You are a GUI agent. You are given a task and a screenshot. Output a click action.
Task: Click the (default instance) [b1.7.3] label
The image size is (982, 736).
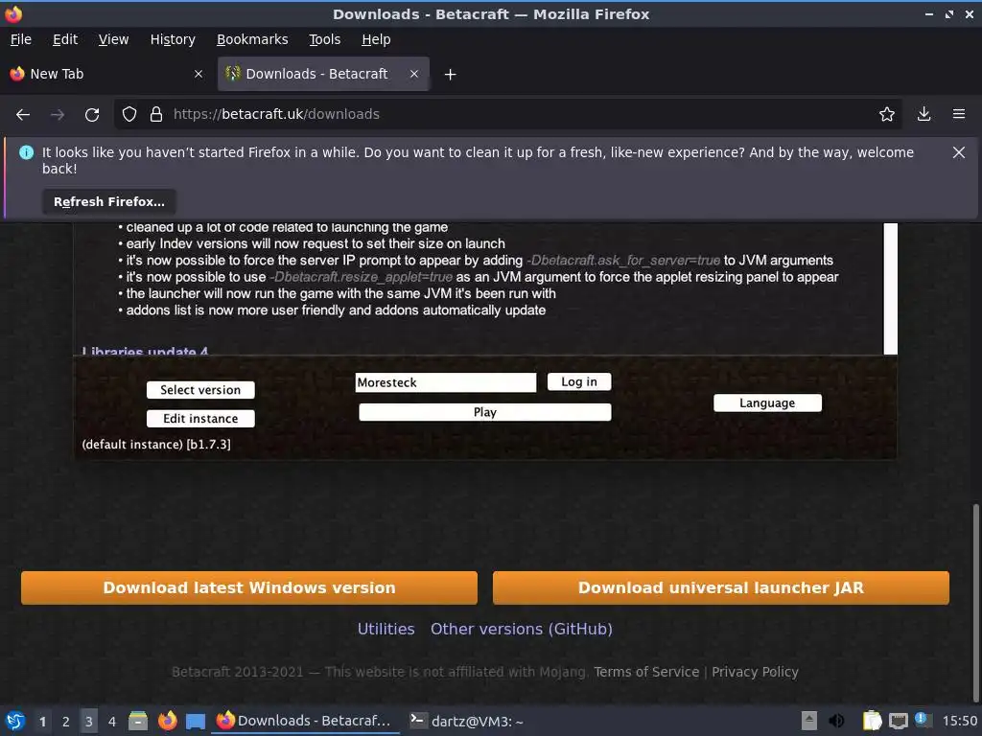click(x=156, y=445)
